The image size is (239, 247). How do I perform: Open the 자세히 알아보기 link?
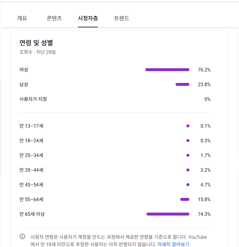(x=173, y=244)
